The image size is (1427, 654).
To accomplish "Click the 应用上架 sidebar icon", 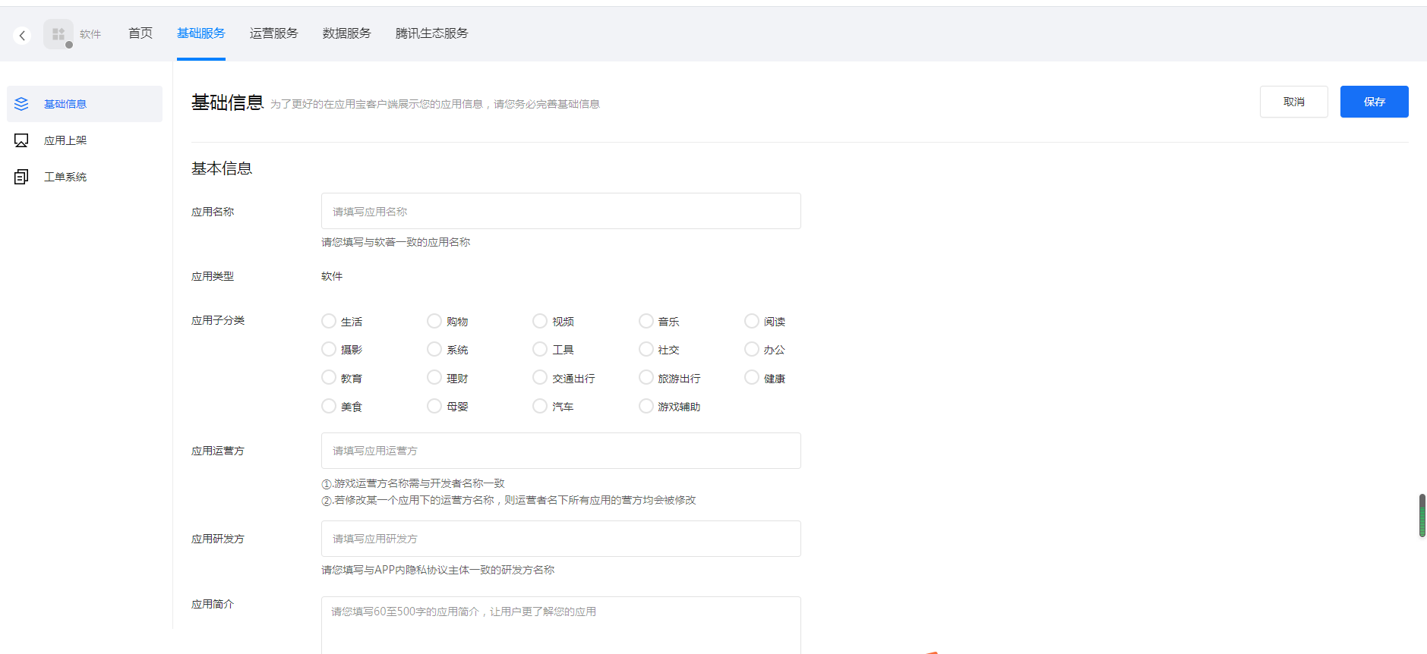I will click(21, 140).
